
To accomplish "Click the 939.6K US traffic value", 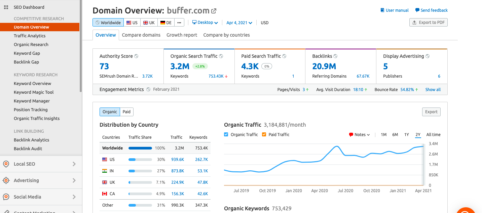I will 178,160.
